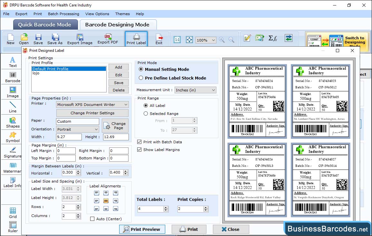372x236 pixels.
Task: Click the 1:1 actual size icon
Action: (177, 40)
